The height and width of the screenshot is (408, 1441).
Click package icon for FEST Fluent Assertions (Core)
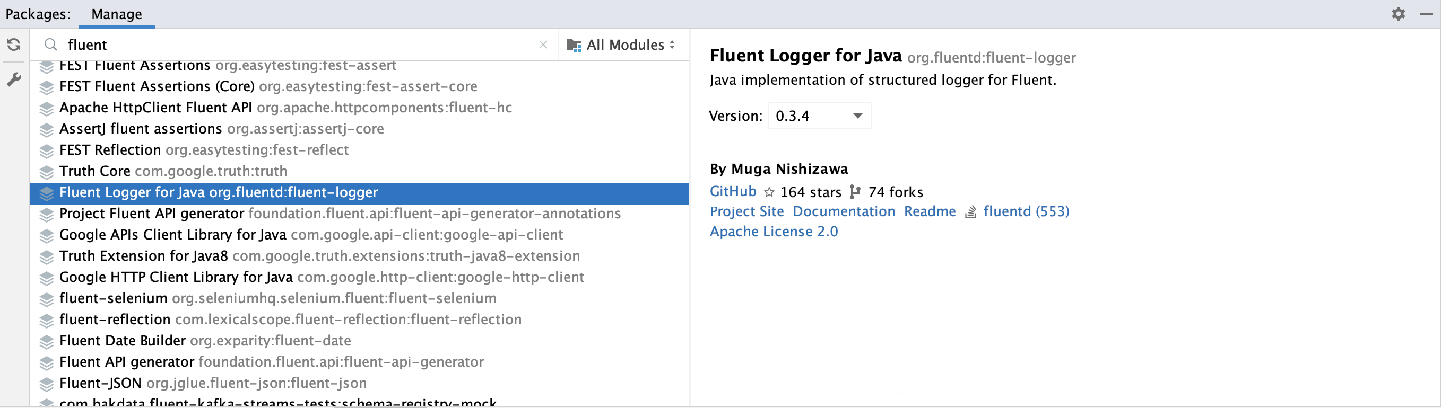tap(47, 86)
